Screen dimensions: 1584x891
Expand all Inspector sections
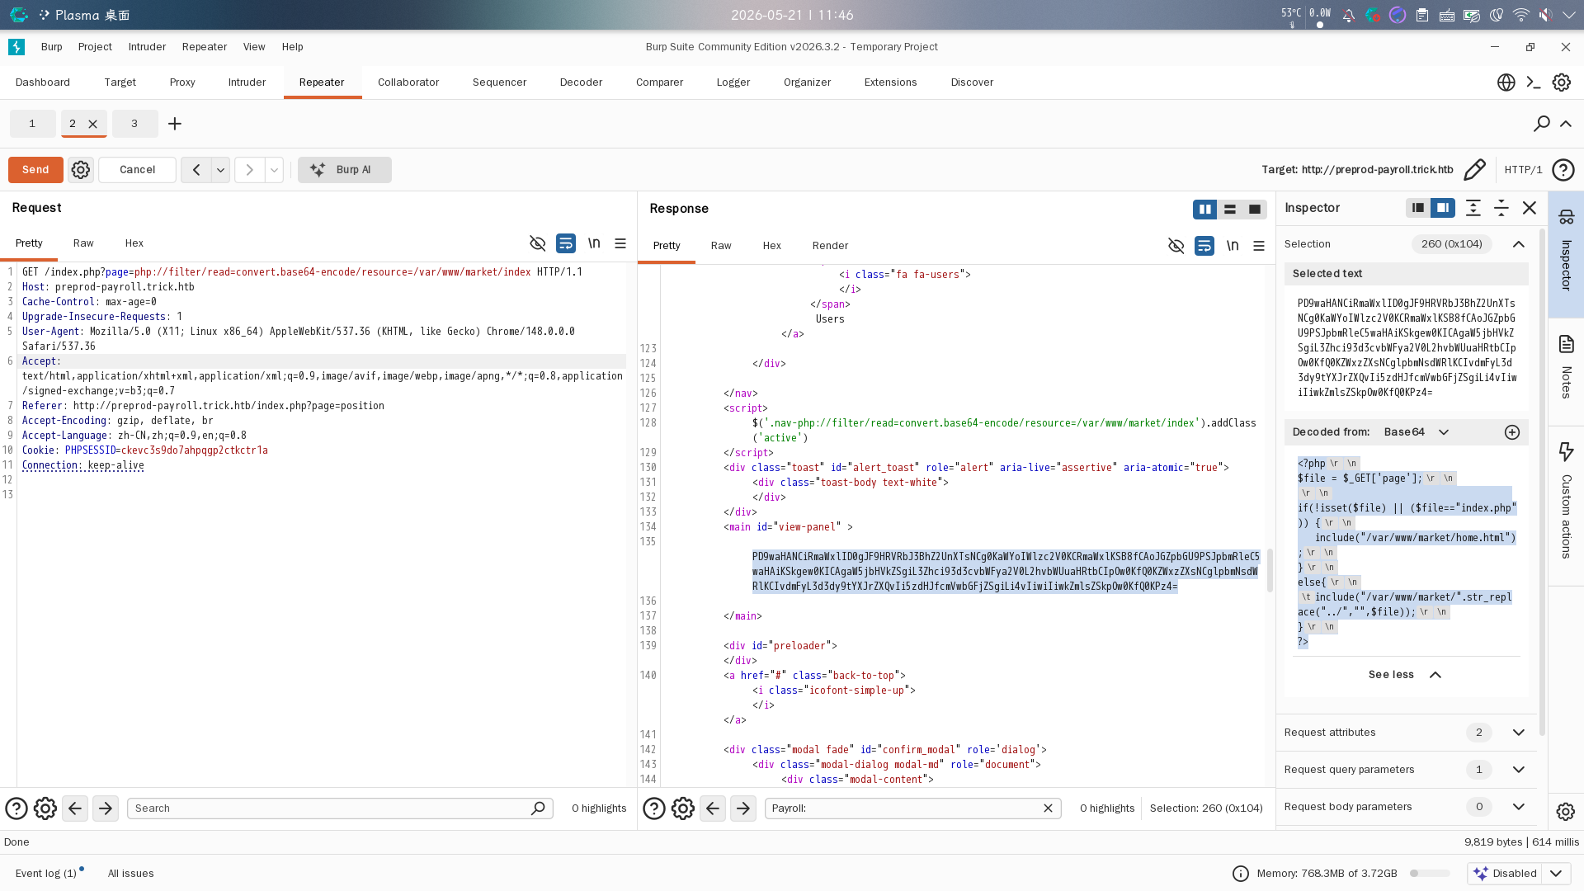click(1473, 208)
